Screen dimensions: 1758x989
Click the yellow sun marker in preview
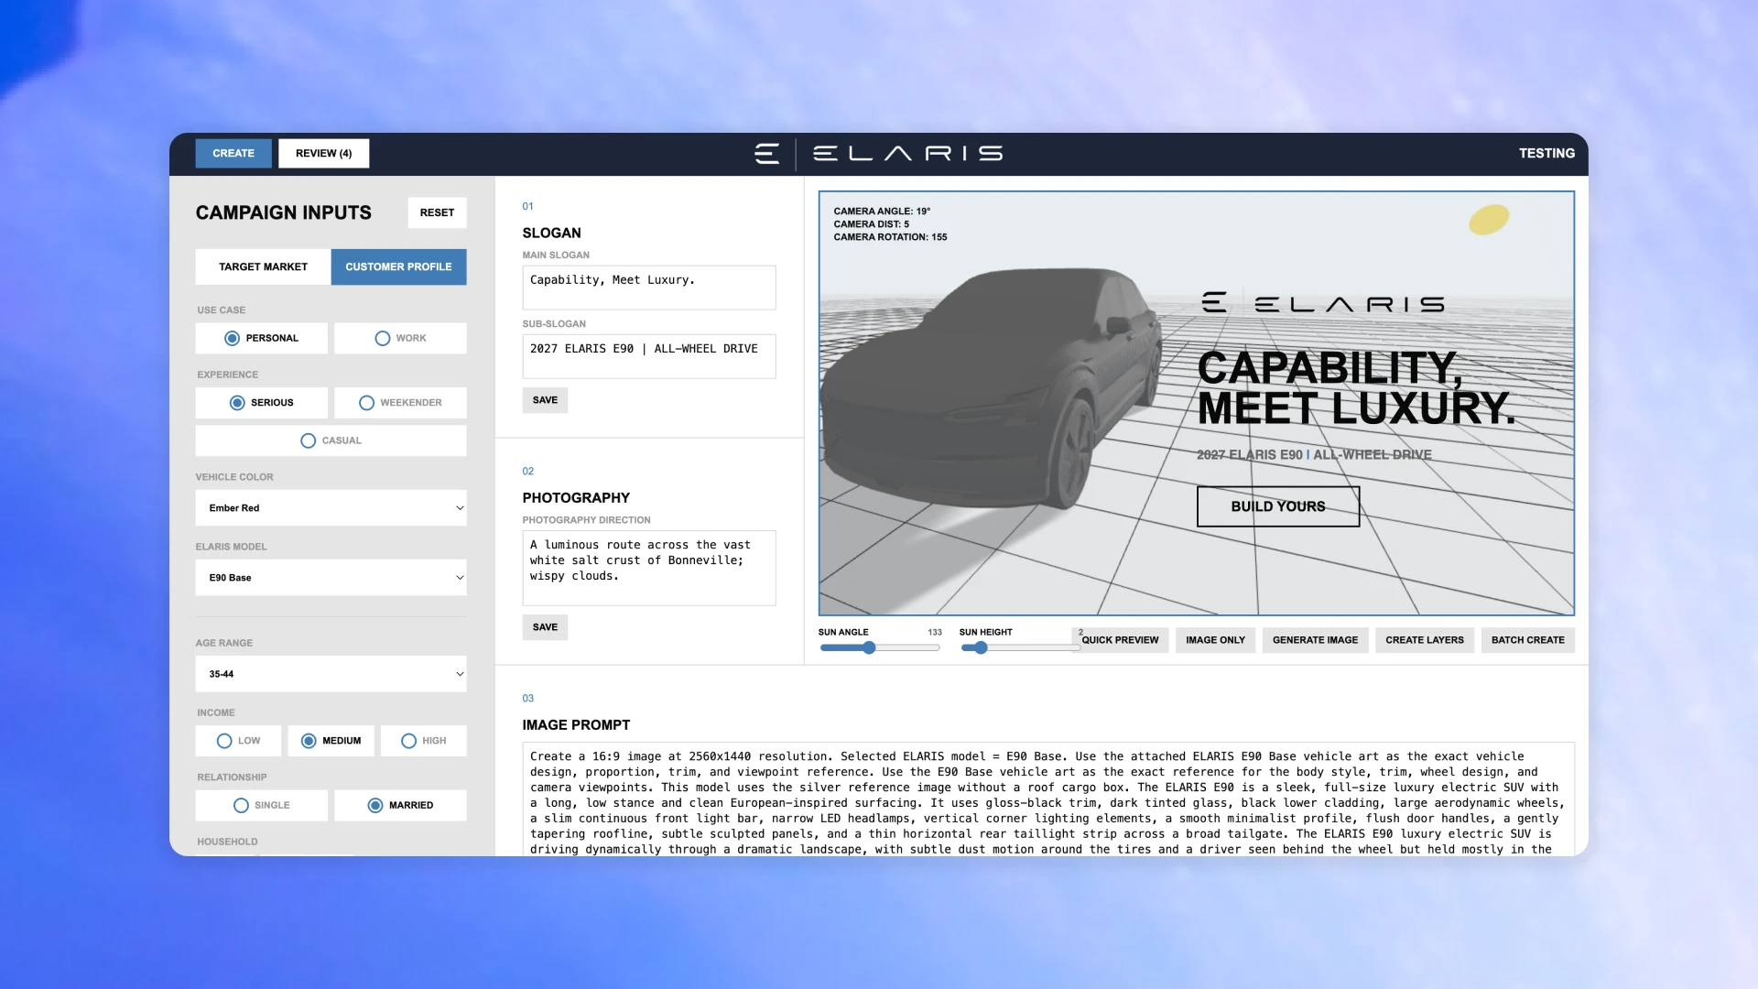point(1489,220)
